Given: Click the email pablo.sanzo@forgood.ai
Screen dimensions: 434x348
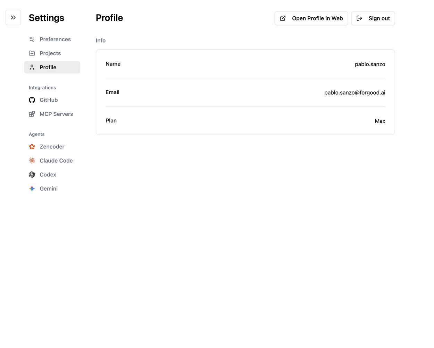Looking at the screenshot, I should pos(354,92).
